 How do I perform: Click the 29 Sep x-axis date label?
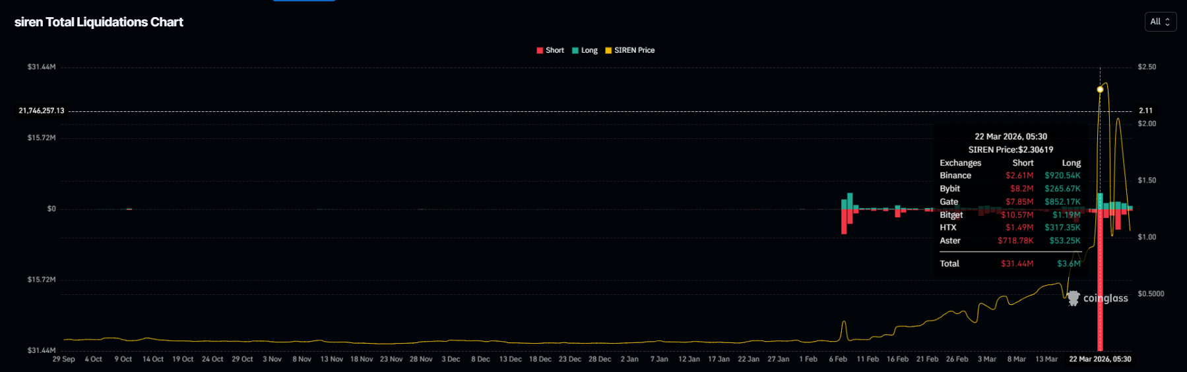tap(63, 359)
